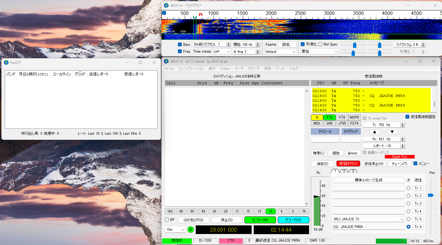The image size is (442, 245).
Task: Toggle the メニュー checkbox
Action: tap(416, 164)
